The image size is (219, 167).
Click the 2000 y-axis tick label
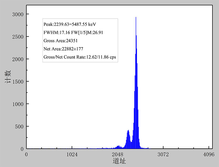coord(18,59)
